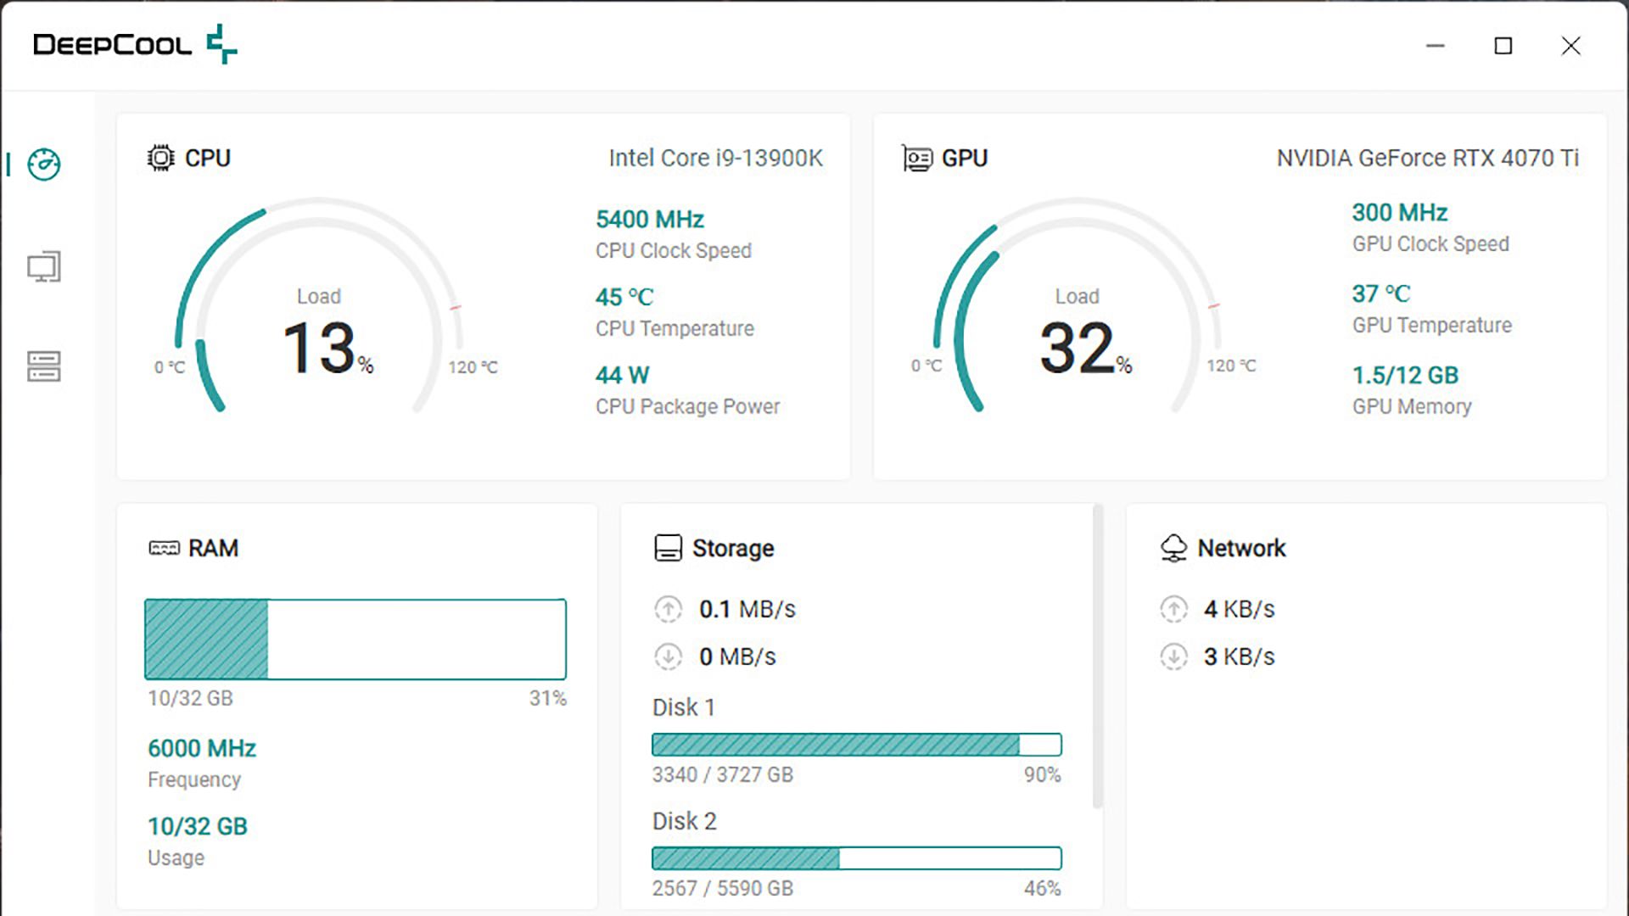
Task: Click the storage upload arrow icon
Action: pos(668,609)
